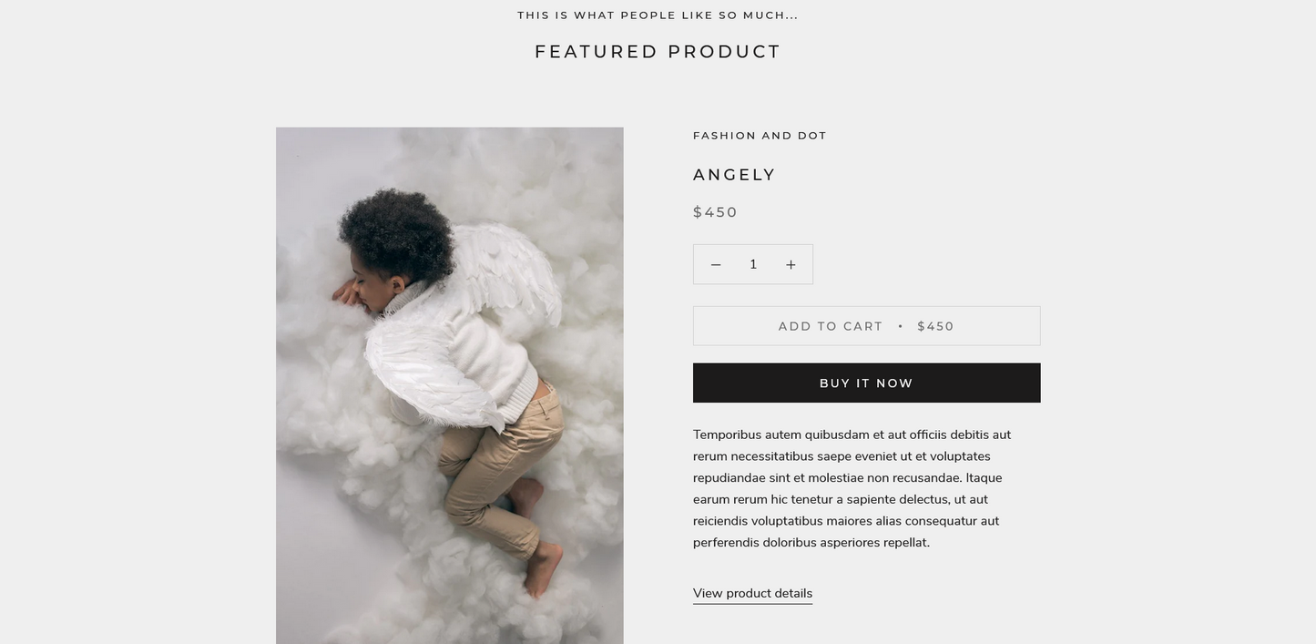
Task: Focus the quantity field showing 1
Action: pyautogui.click(x=753, y=264)
